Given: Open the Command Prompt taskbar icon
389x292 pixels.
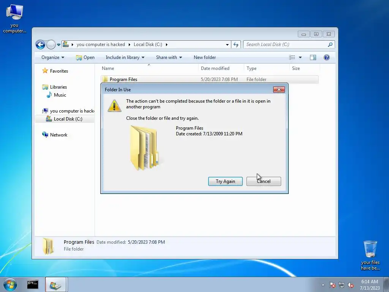Looking at the screenshot, I should click(33, 284).
